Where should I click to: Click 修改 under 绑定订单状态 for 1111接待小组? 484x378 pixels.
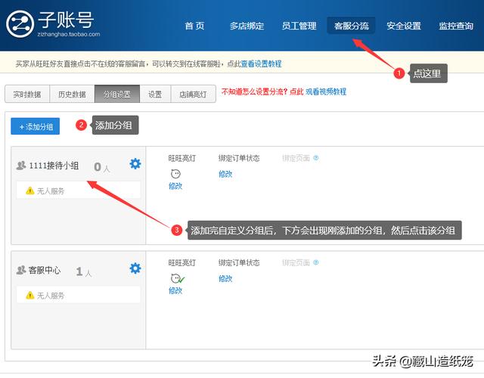pos(225,174)
